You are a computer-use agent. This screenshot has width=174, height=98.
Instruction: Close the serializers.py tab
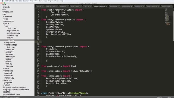143,7
